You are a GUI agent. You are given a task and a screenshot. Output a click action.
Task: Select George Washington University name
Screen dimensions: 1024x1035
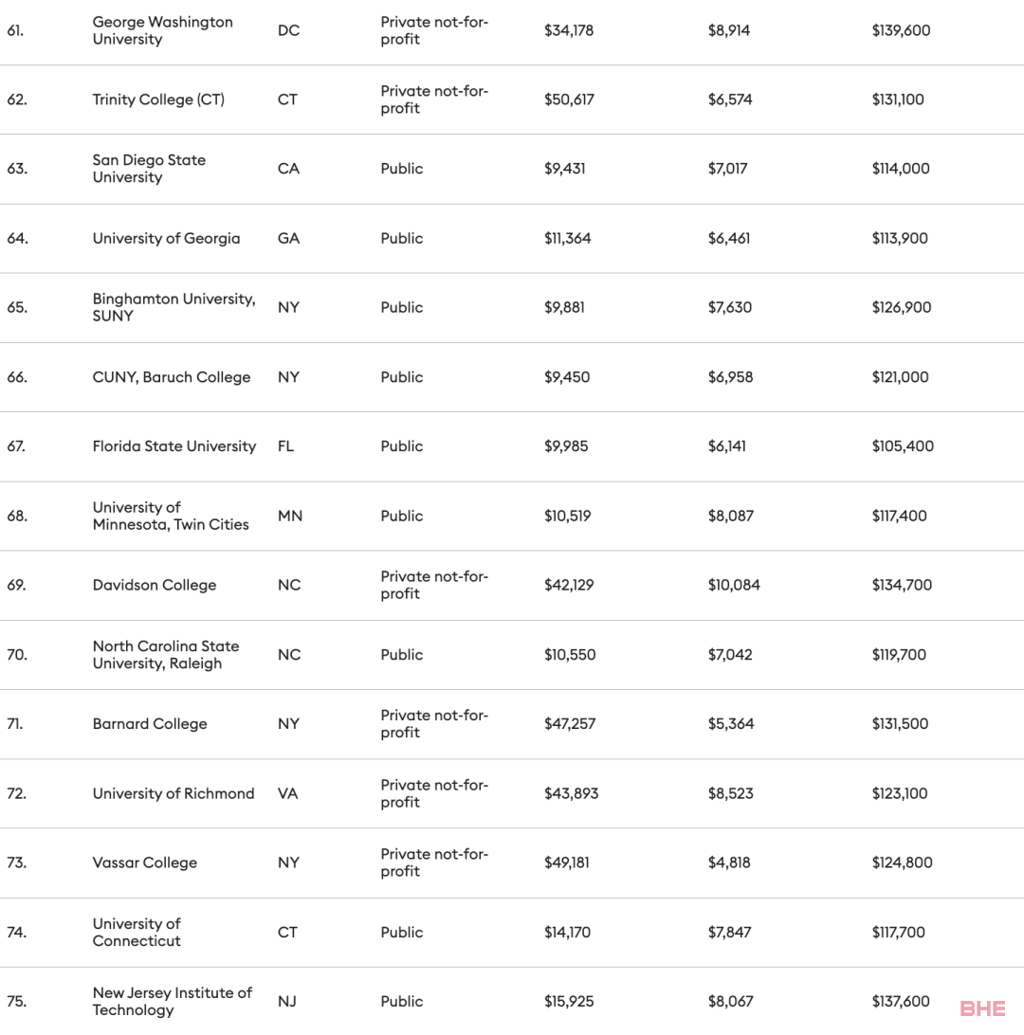click(x=162, y=30)
